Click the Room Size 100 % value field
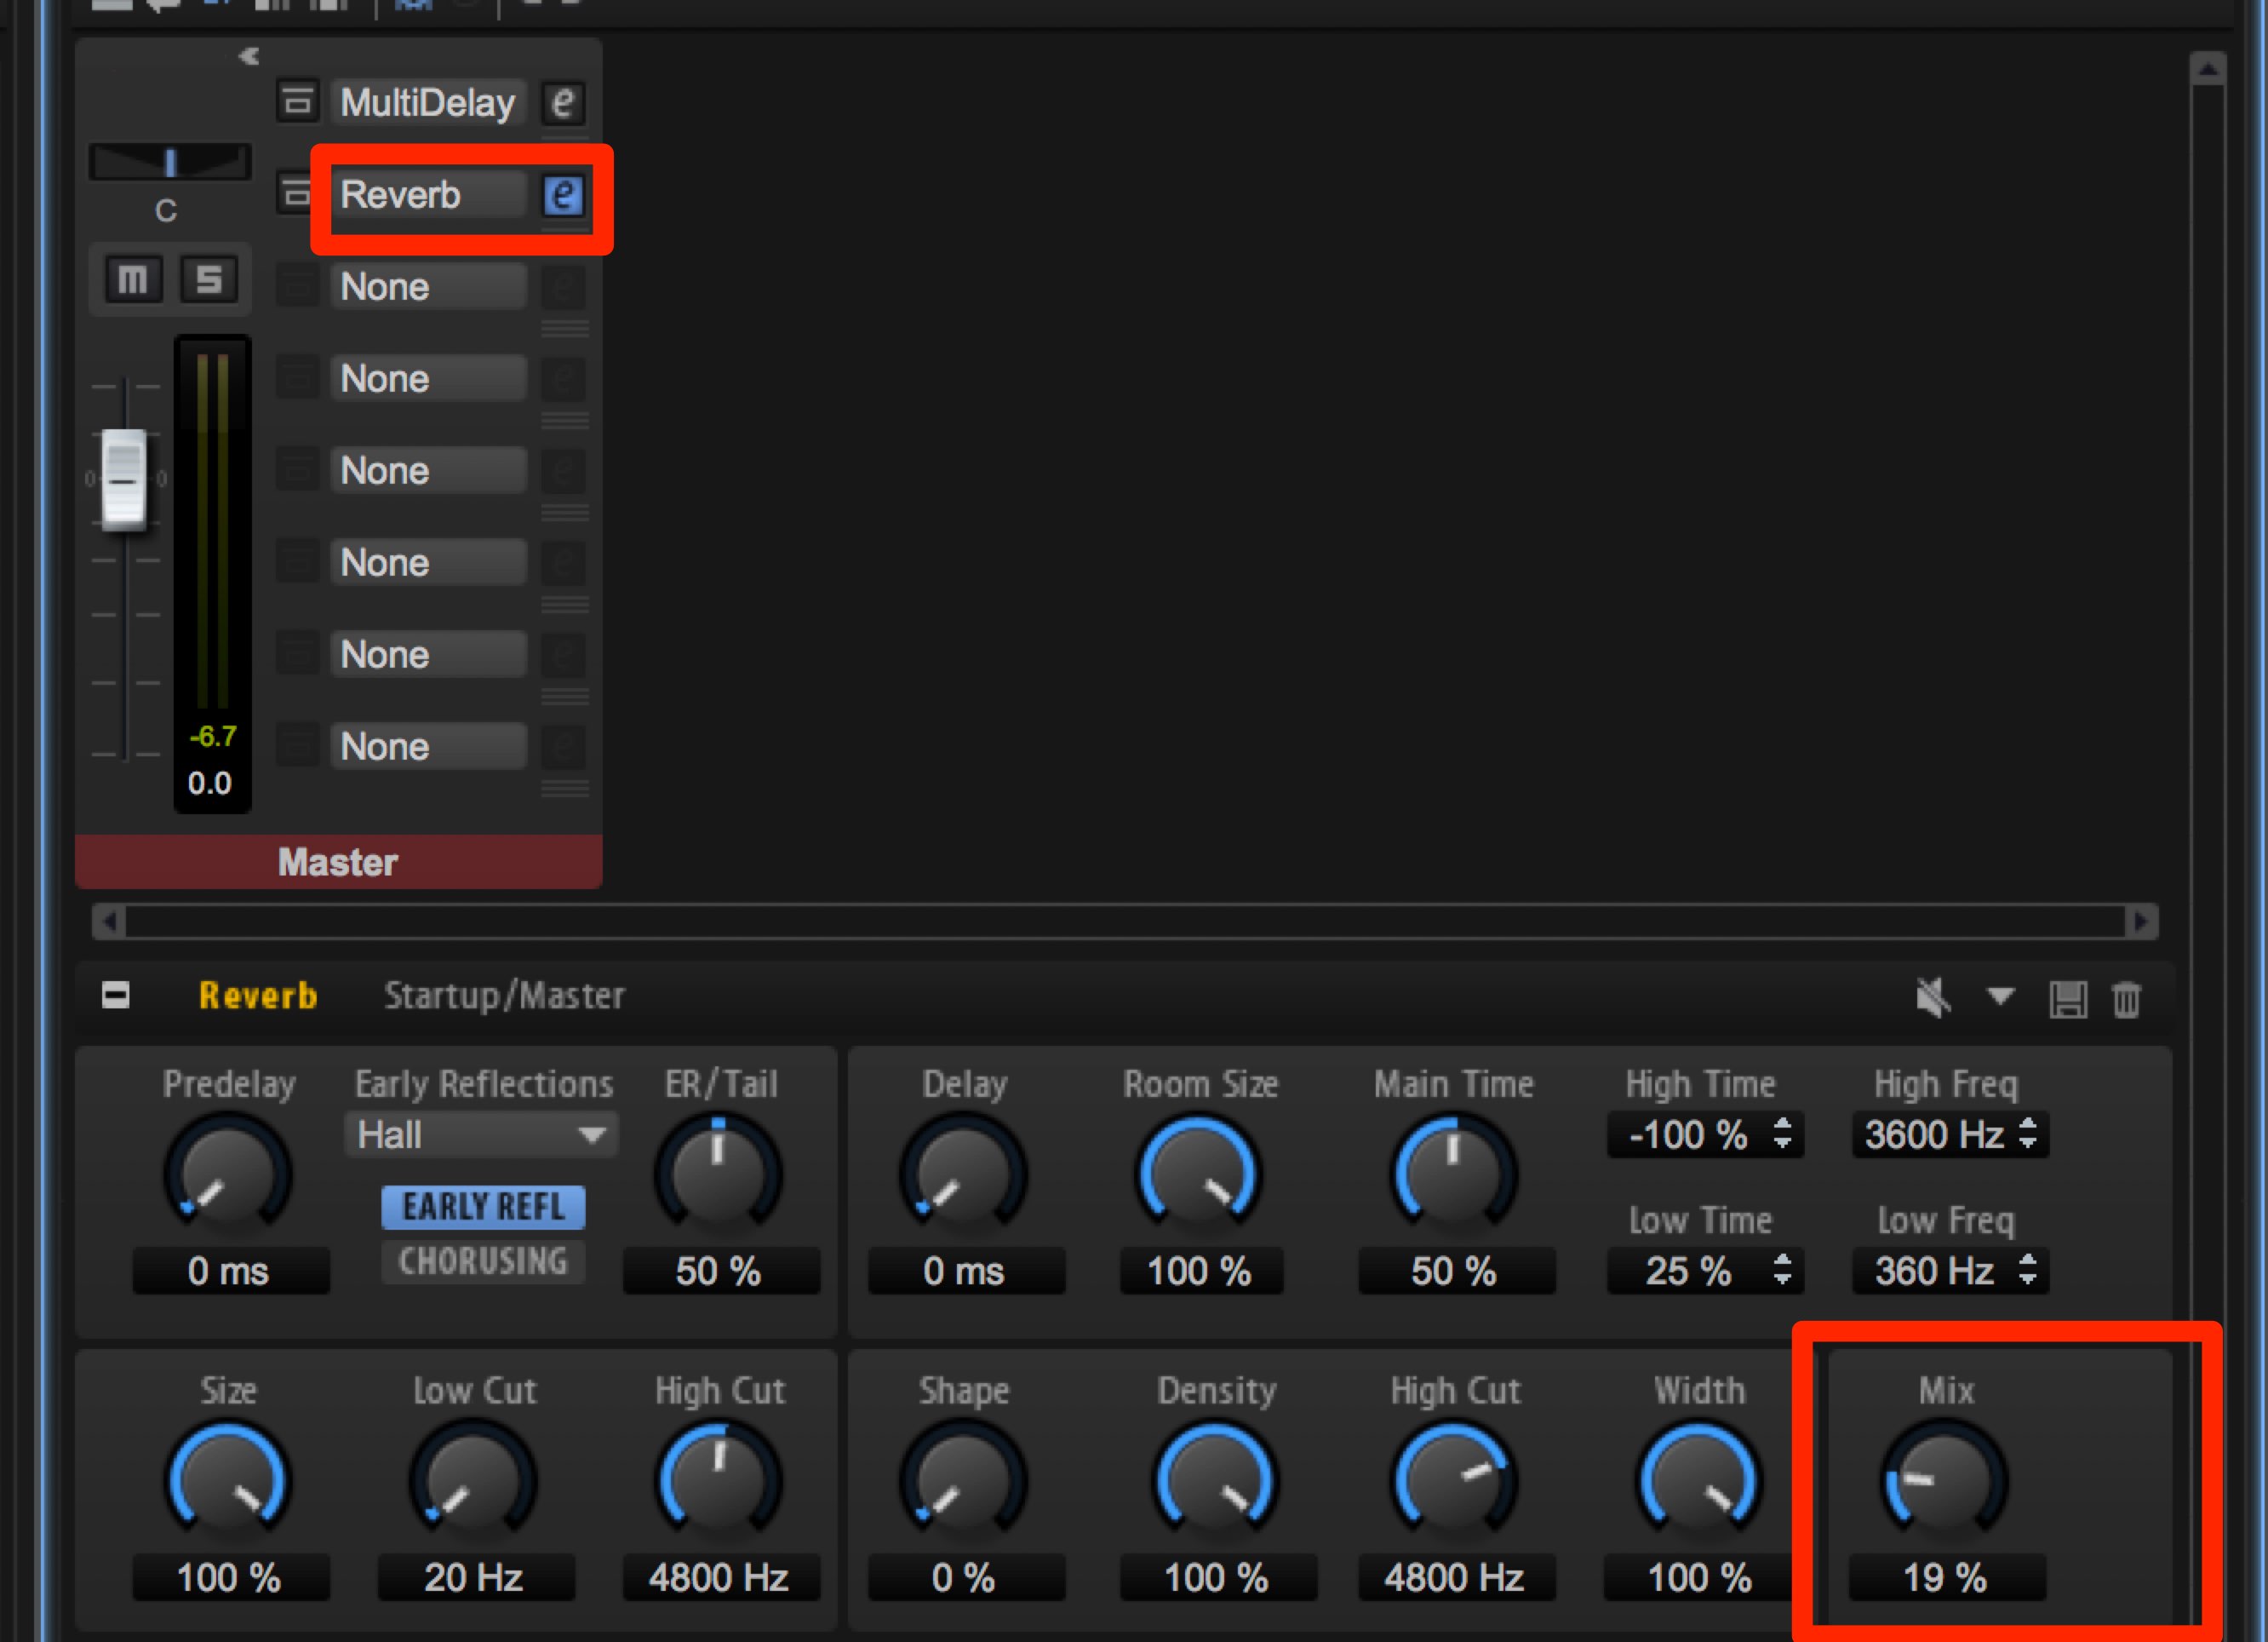The height and width of the screenshot is (1642, 2268). [x=1201, y=1271]
